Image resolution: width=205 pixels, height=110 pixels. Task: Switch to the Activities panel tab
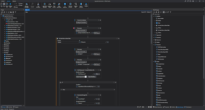coord(9,107)
